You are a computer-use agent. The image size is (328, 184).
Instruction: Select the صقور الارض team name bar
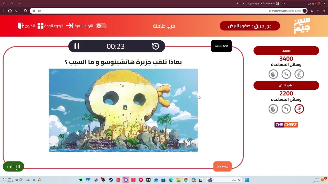pyautogui.click(x=286, y=85)
